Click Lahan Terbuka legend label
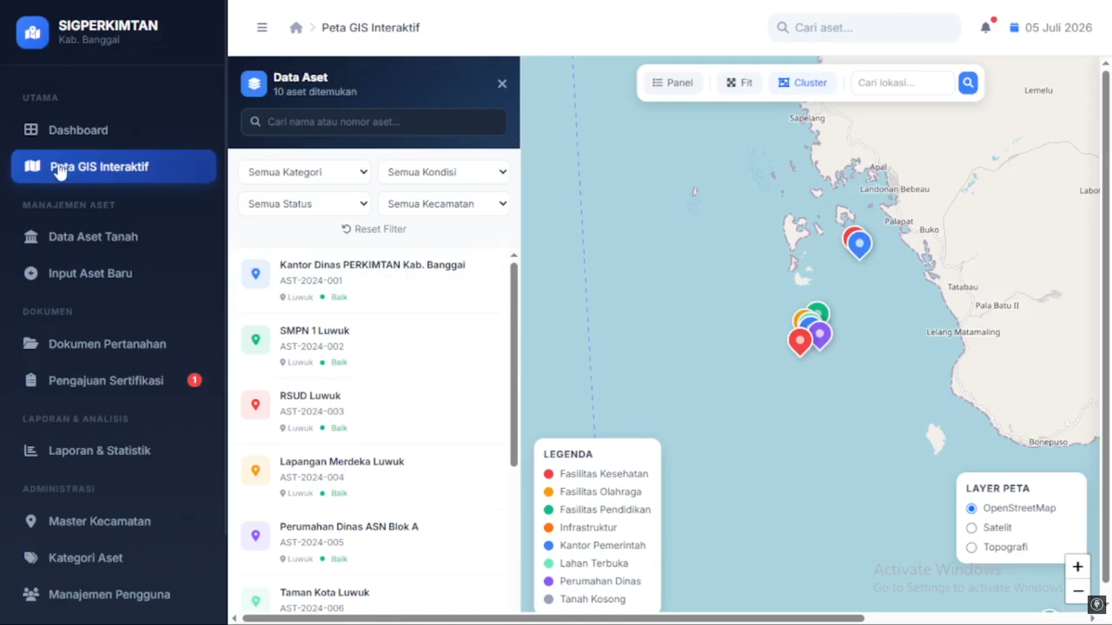Viewport: 1112px width, 625px height. 594,564
